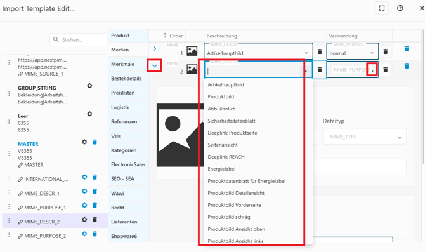The width and height of the screenshot is (425, 252).
Task: Switch to Kategorien tab
Action: (x=128, y=150)
